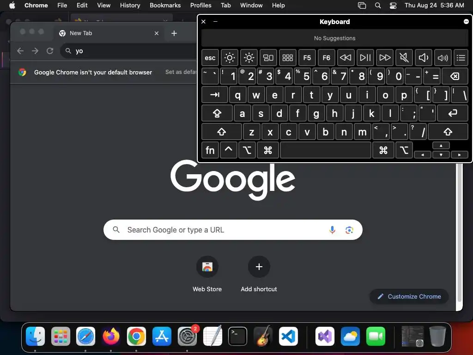Toggle the right shift key
The height and width of the screenshot is (355, 473).
448,132
